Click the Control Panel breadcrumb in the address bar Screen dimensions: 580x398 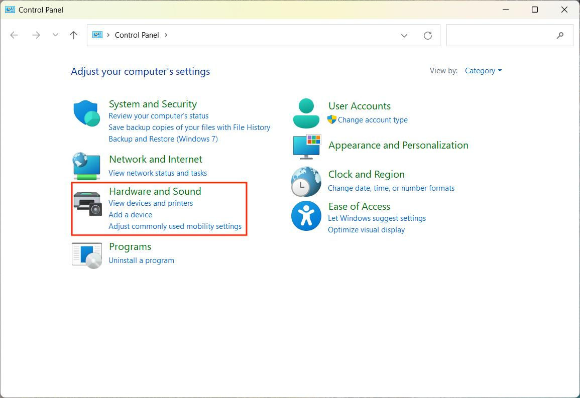137,35
